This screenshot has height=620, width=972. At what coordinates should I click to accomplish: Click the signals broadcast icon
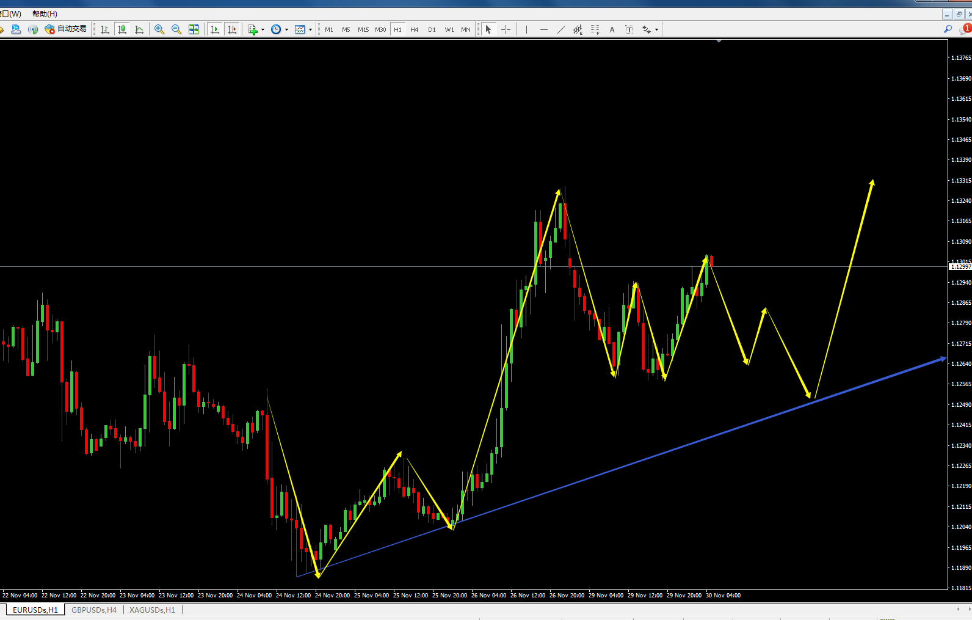(x=33, y=29)
